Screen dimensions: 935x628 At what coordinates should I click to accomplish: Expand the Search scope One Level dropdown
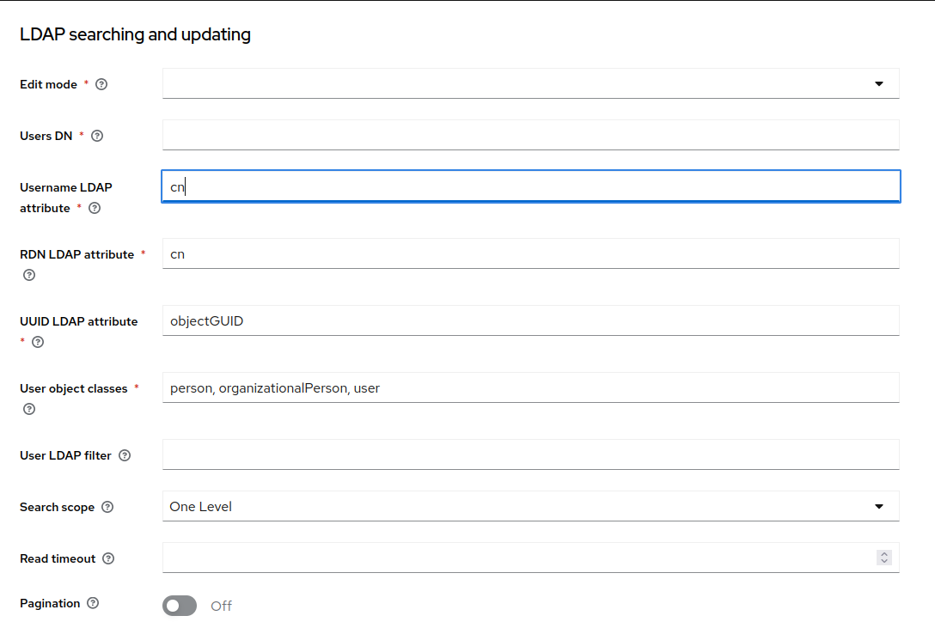tap(531, 507)
